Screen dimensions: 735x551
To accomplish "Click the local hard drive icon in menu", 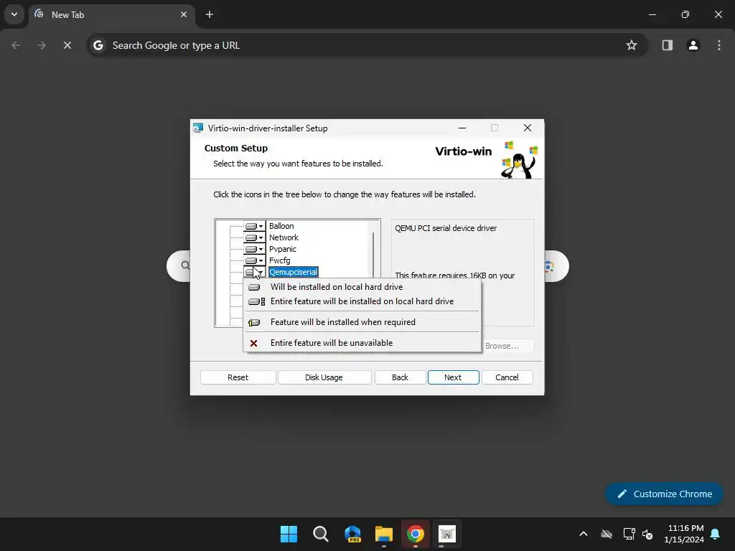I will (254, 287).
